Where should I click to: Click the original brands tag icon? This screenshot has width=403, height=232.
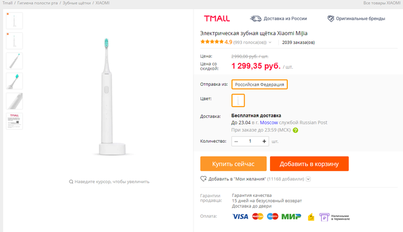(x=330, y=18)
